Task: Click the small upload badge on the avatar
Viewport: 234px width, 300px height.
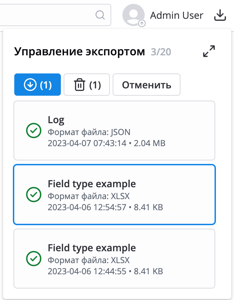Action: coord(142,23)
